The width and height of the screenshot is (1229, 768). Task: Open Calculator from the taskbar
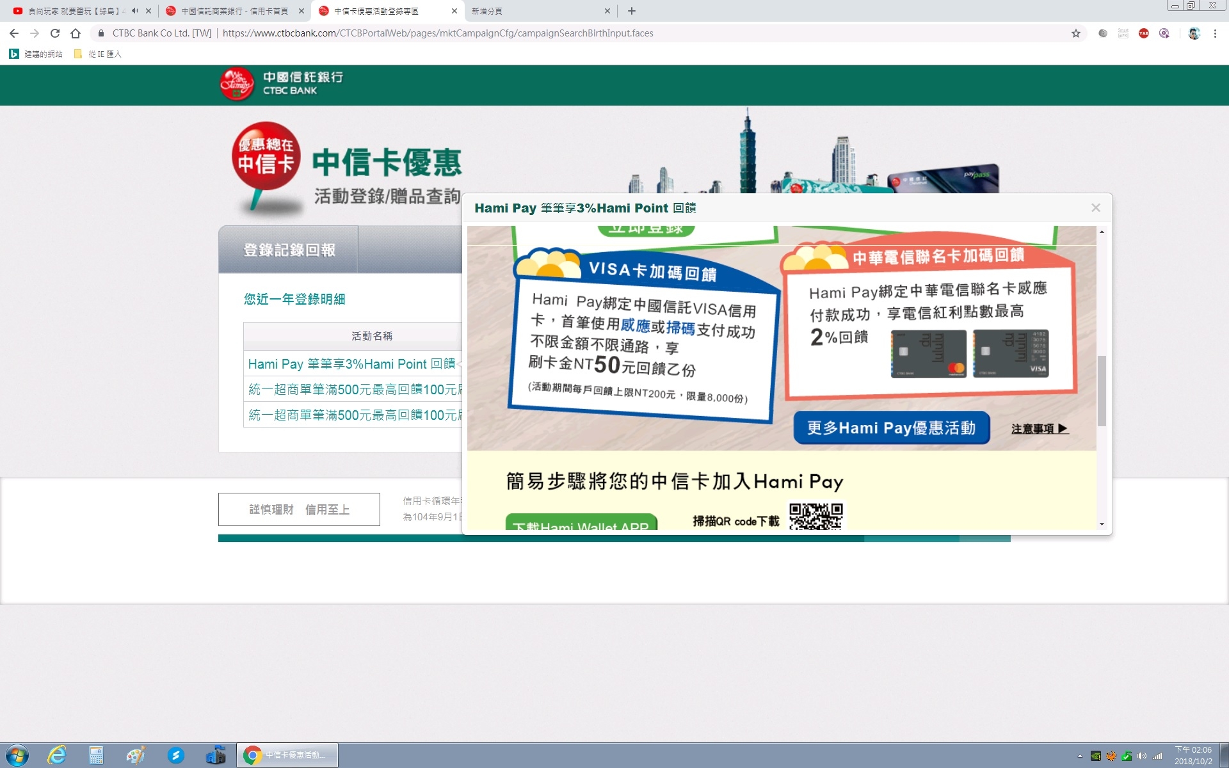pyautogui.click(x=96, y=755)
